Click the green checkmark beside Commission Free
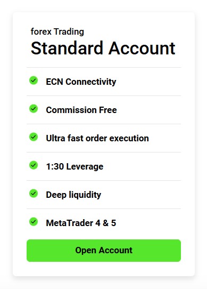The width and height of the screenshot is (207, 289). pos(34,109)
